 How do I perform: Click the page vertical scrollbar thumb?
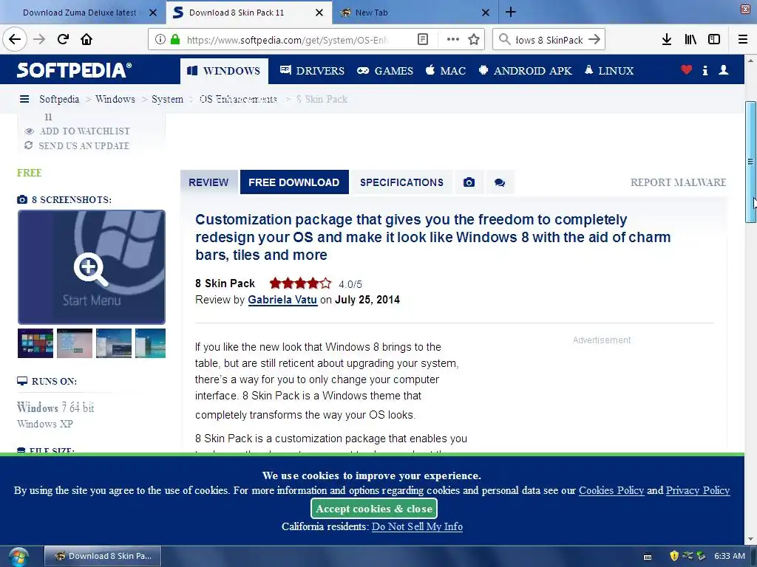pos(750,162)
